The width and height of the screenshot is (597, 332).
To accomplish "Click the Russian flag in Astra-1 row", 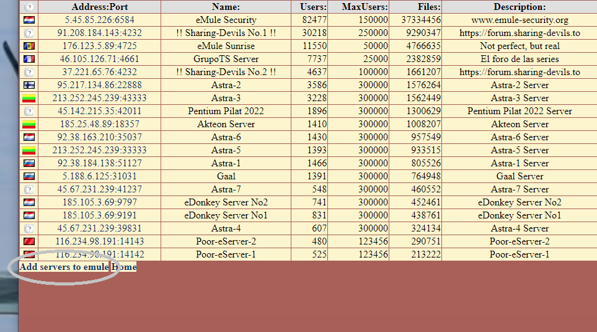I will pyautogui.click(x=29, y=163).
